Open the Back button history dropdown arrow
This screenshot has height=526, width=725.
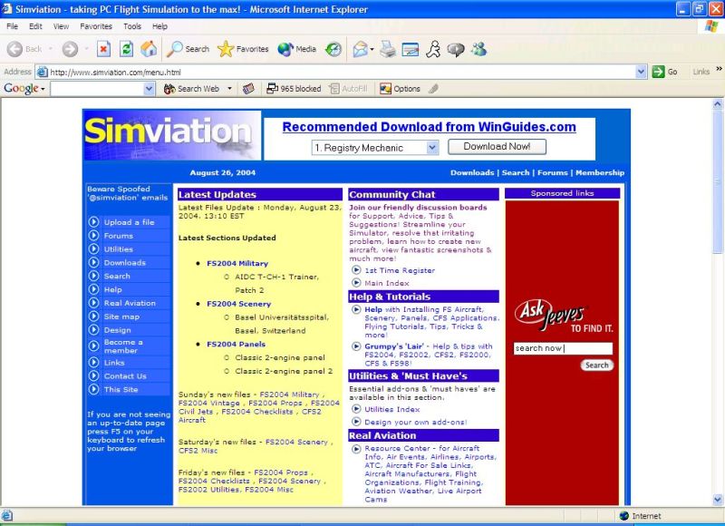click(50, 49)
